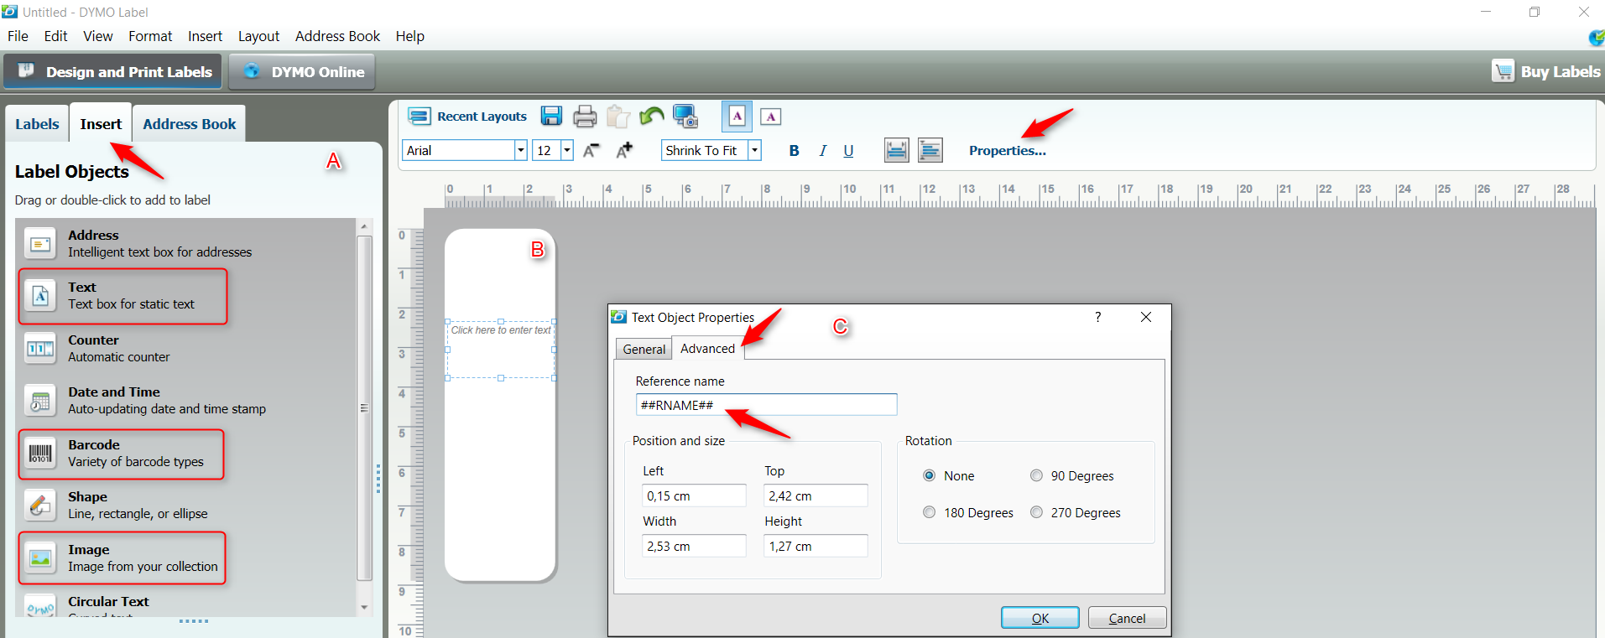Screen dimensions: 1605x638
Task: Open the font size 12 dropdown
Action: click(x=567, y=150)
